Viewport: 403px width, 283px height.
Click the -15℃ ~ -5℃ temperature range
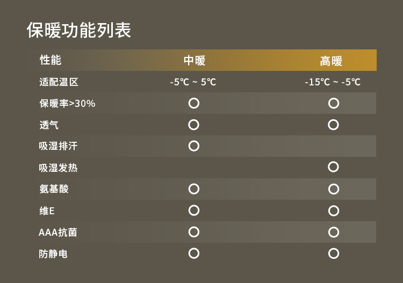pyautogui.click(x=333, y=82)
